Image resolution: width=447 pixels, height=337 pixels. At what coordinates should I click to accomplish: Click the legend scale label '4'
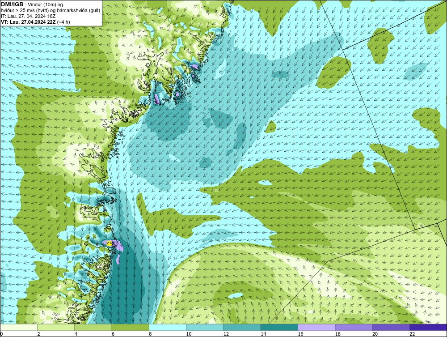[x=76, y=334]
